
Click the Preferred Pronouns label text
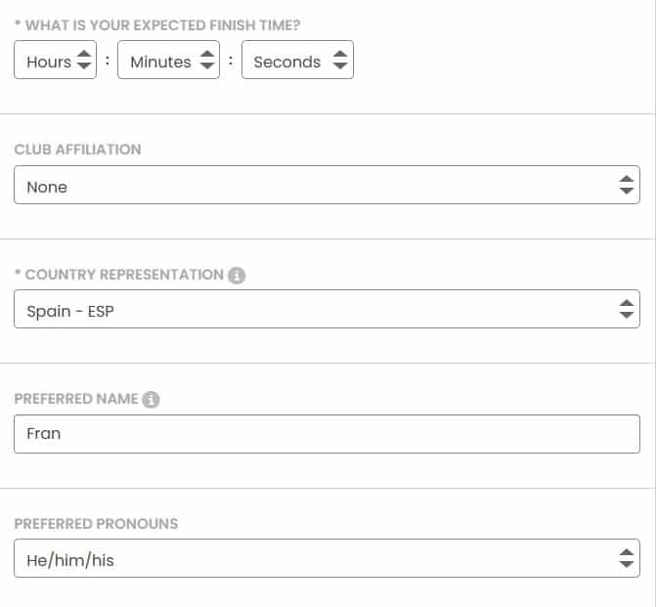coord(96,524)
